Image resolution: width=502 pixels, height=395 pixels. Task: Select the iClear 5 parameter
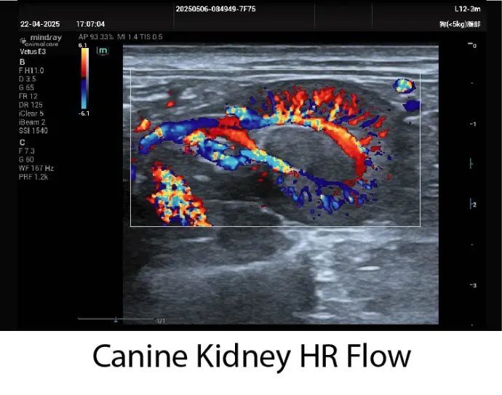point(32,113)
